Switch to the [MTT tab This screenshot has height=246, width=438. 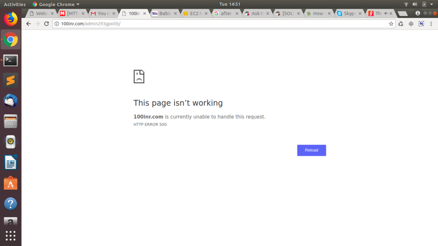(72, 14)
